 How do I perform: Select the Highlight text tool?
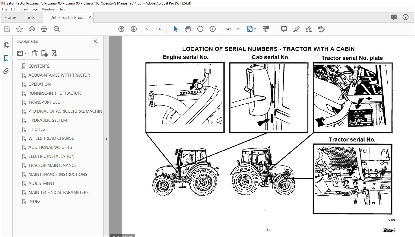[x=297, y=29]
